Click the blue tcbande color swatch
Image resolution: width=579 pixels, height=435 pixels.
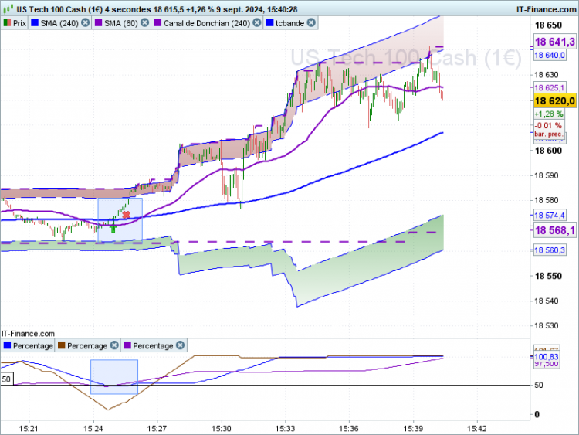point(271,23)
